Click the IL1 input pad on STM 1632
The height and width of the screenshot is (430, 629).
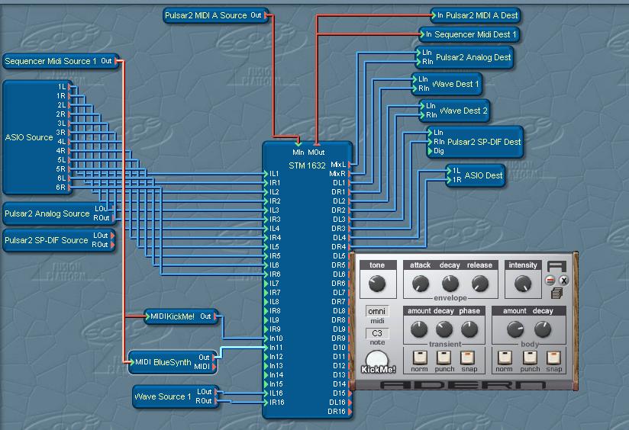point(266,174)
